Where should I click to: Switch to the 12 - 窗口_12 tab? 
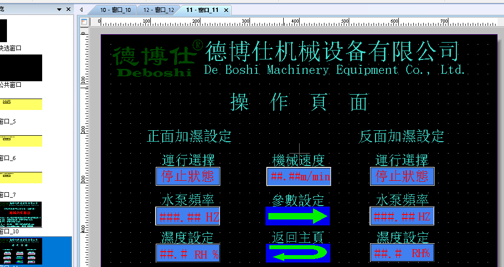(158, 10)
